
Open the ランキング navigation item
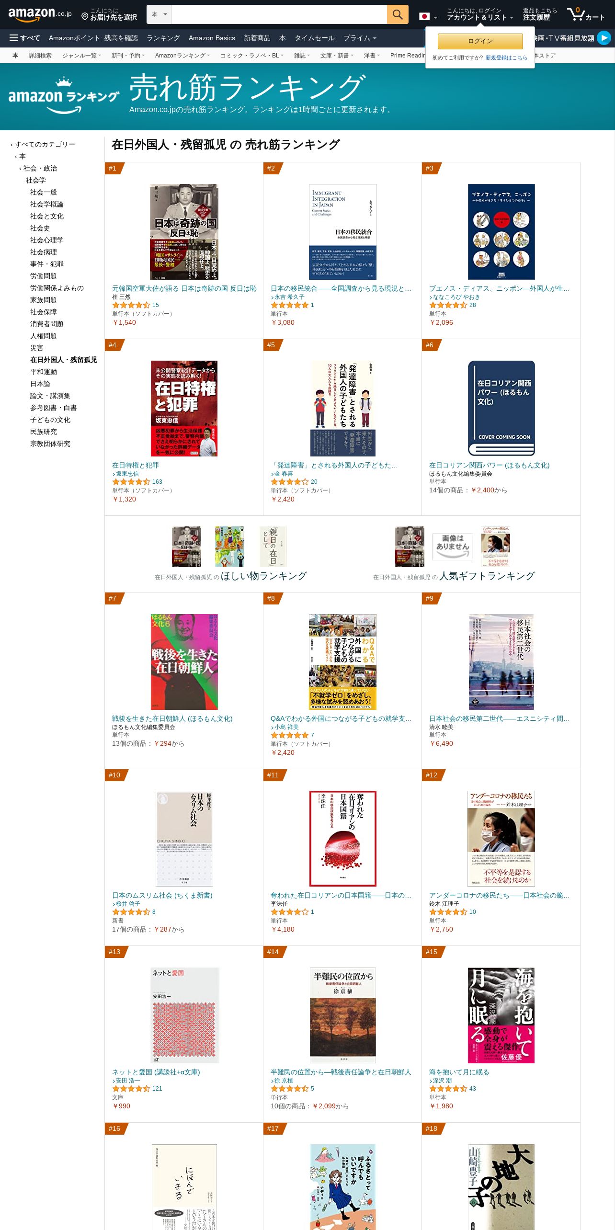[x=163, y=38]
